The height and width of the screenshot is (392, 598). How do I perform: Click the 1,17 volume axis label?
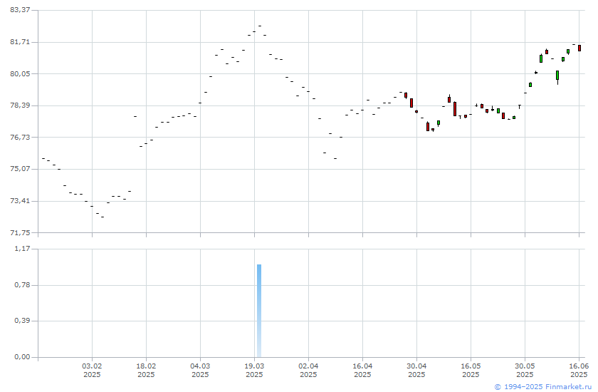22,249
